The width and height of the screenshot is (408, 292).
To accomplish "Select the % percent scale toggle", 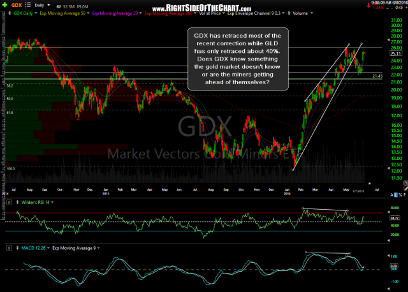I will (x=400, y=195).
